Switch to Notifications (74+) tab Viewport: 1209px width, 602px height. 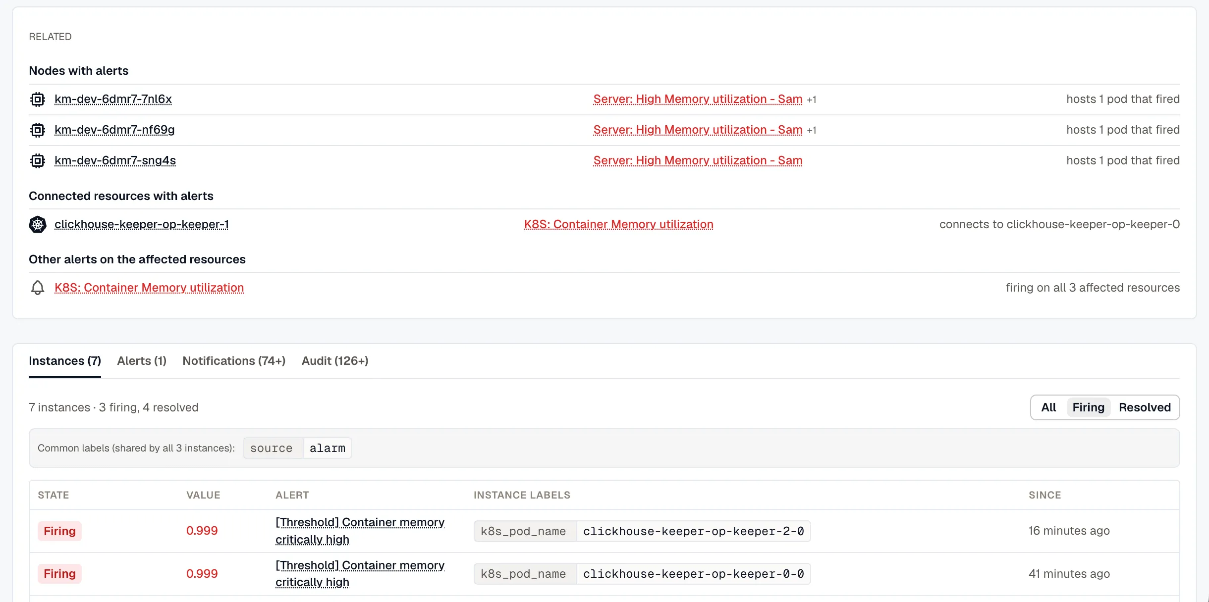[234, 361]
